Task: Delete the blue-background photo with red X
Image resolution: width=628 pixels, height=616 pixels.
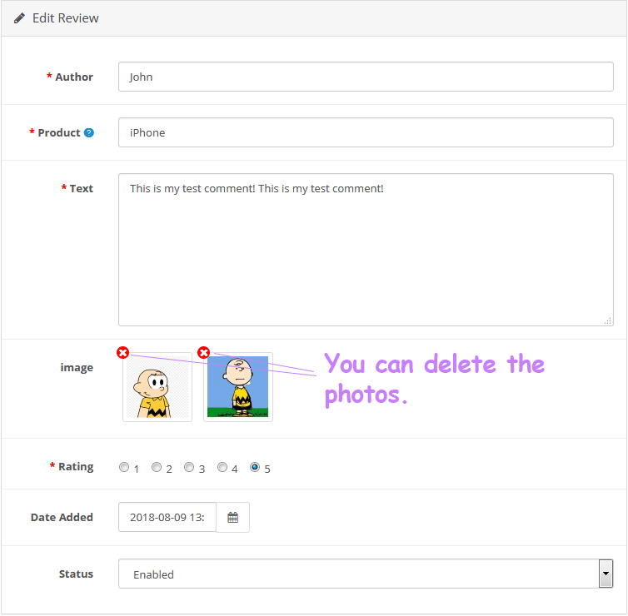Action: click(x=204, y=353)
